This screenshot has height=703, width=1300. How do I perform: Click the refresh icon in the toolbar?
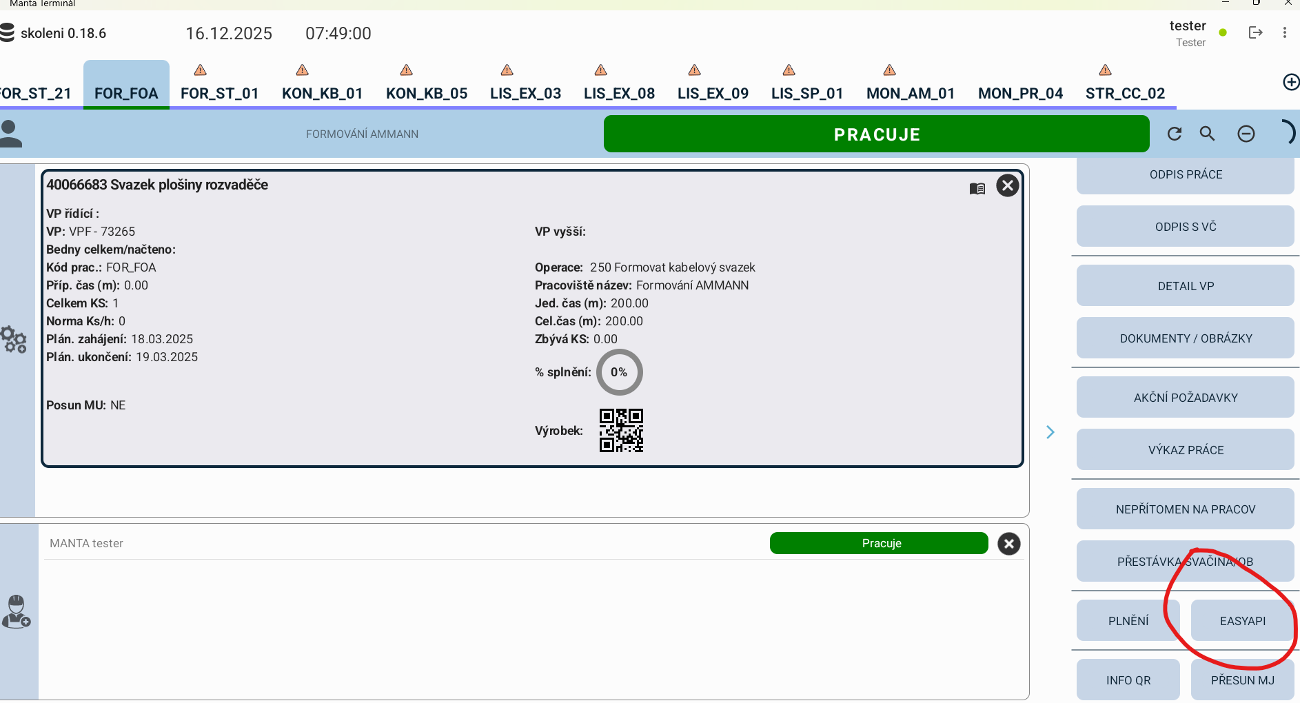pos(1175,134)
